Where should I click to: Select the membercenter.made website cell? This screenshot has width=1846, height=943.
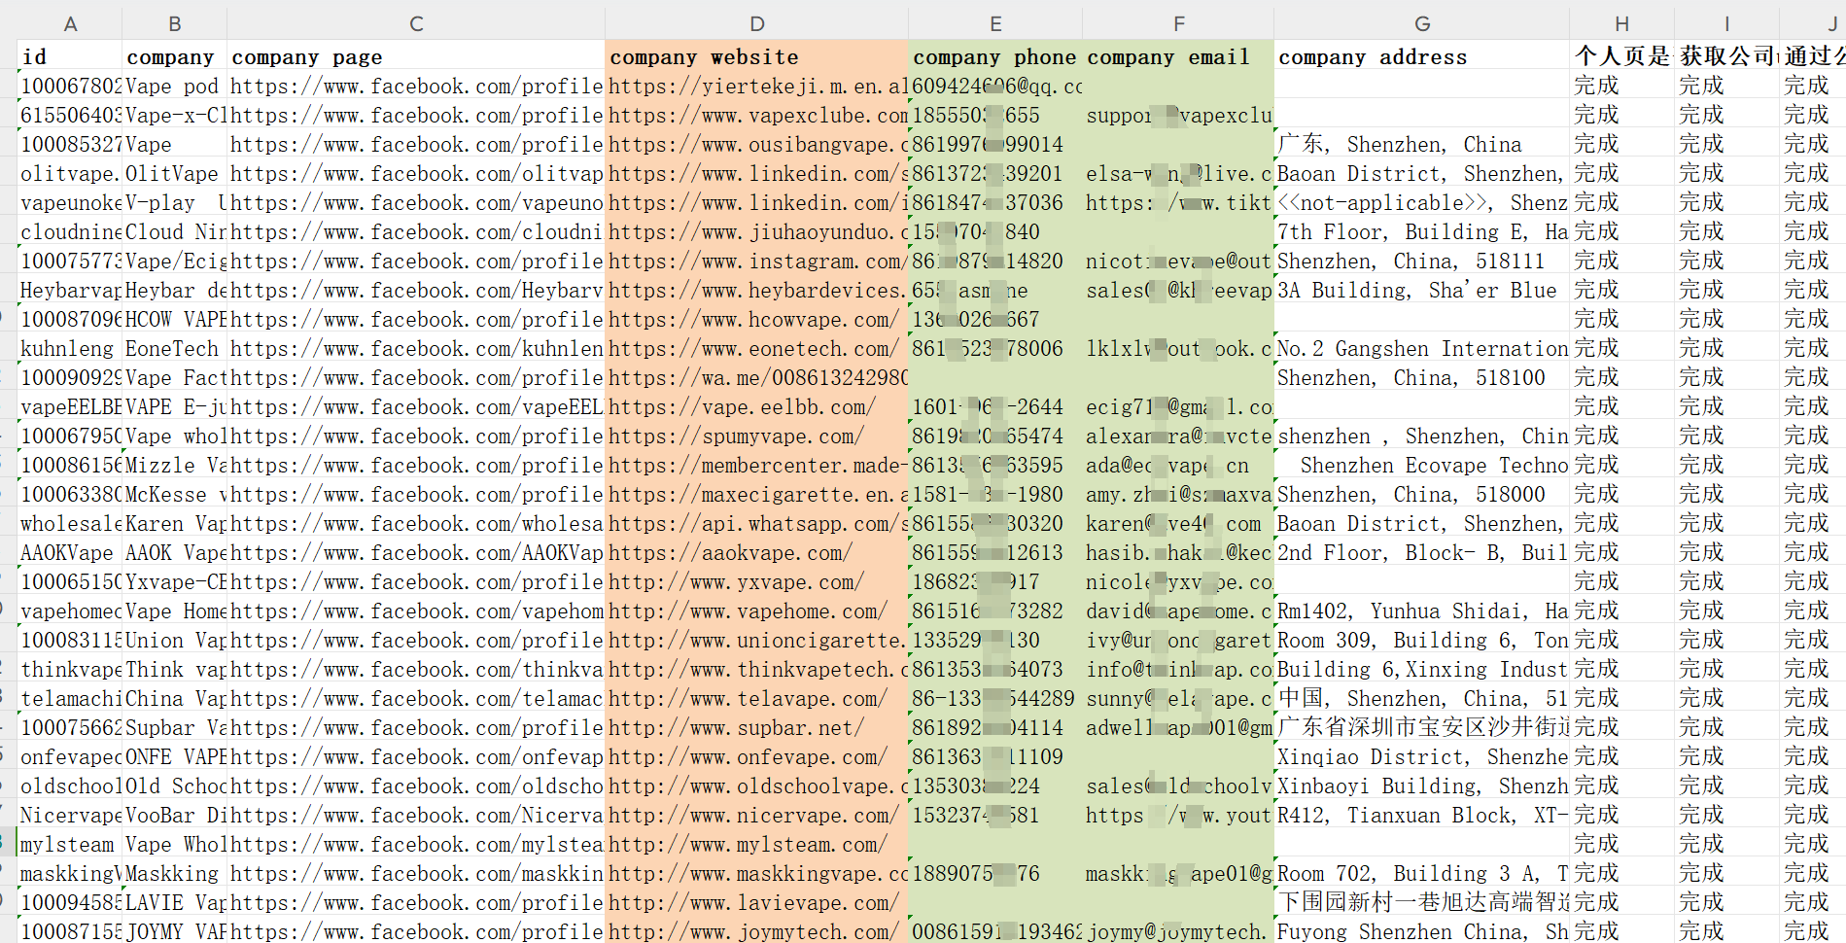[x=757, y=465]
